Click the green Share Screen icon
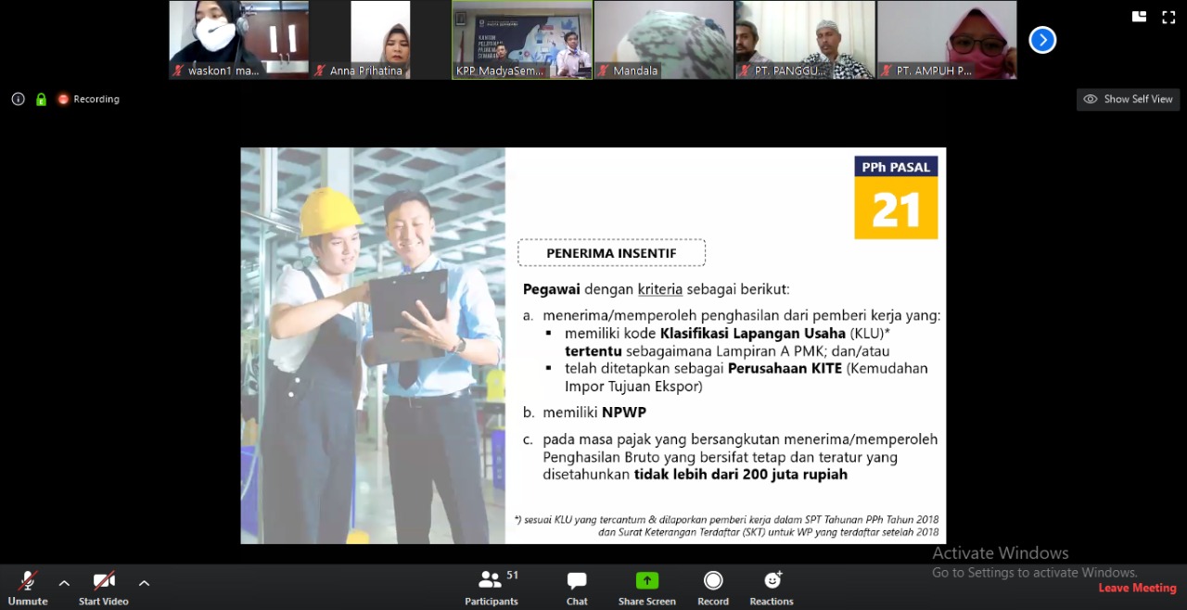The width and height of the screenshot is (1187, 610). [646, 581]
